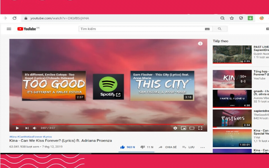
Task: Open the three-dot more actions menu
Action: click(x=203, y=148)
